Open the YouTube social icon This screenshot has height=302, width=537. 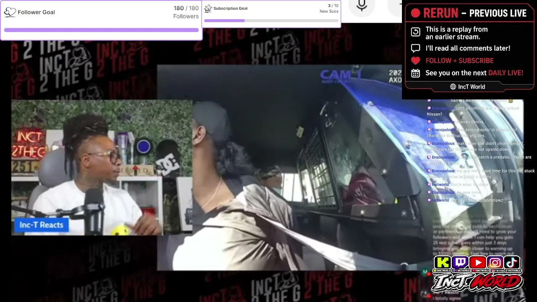(x=477, y=263)
